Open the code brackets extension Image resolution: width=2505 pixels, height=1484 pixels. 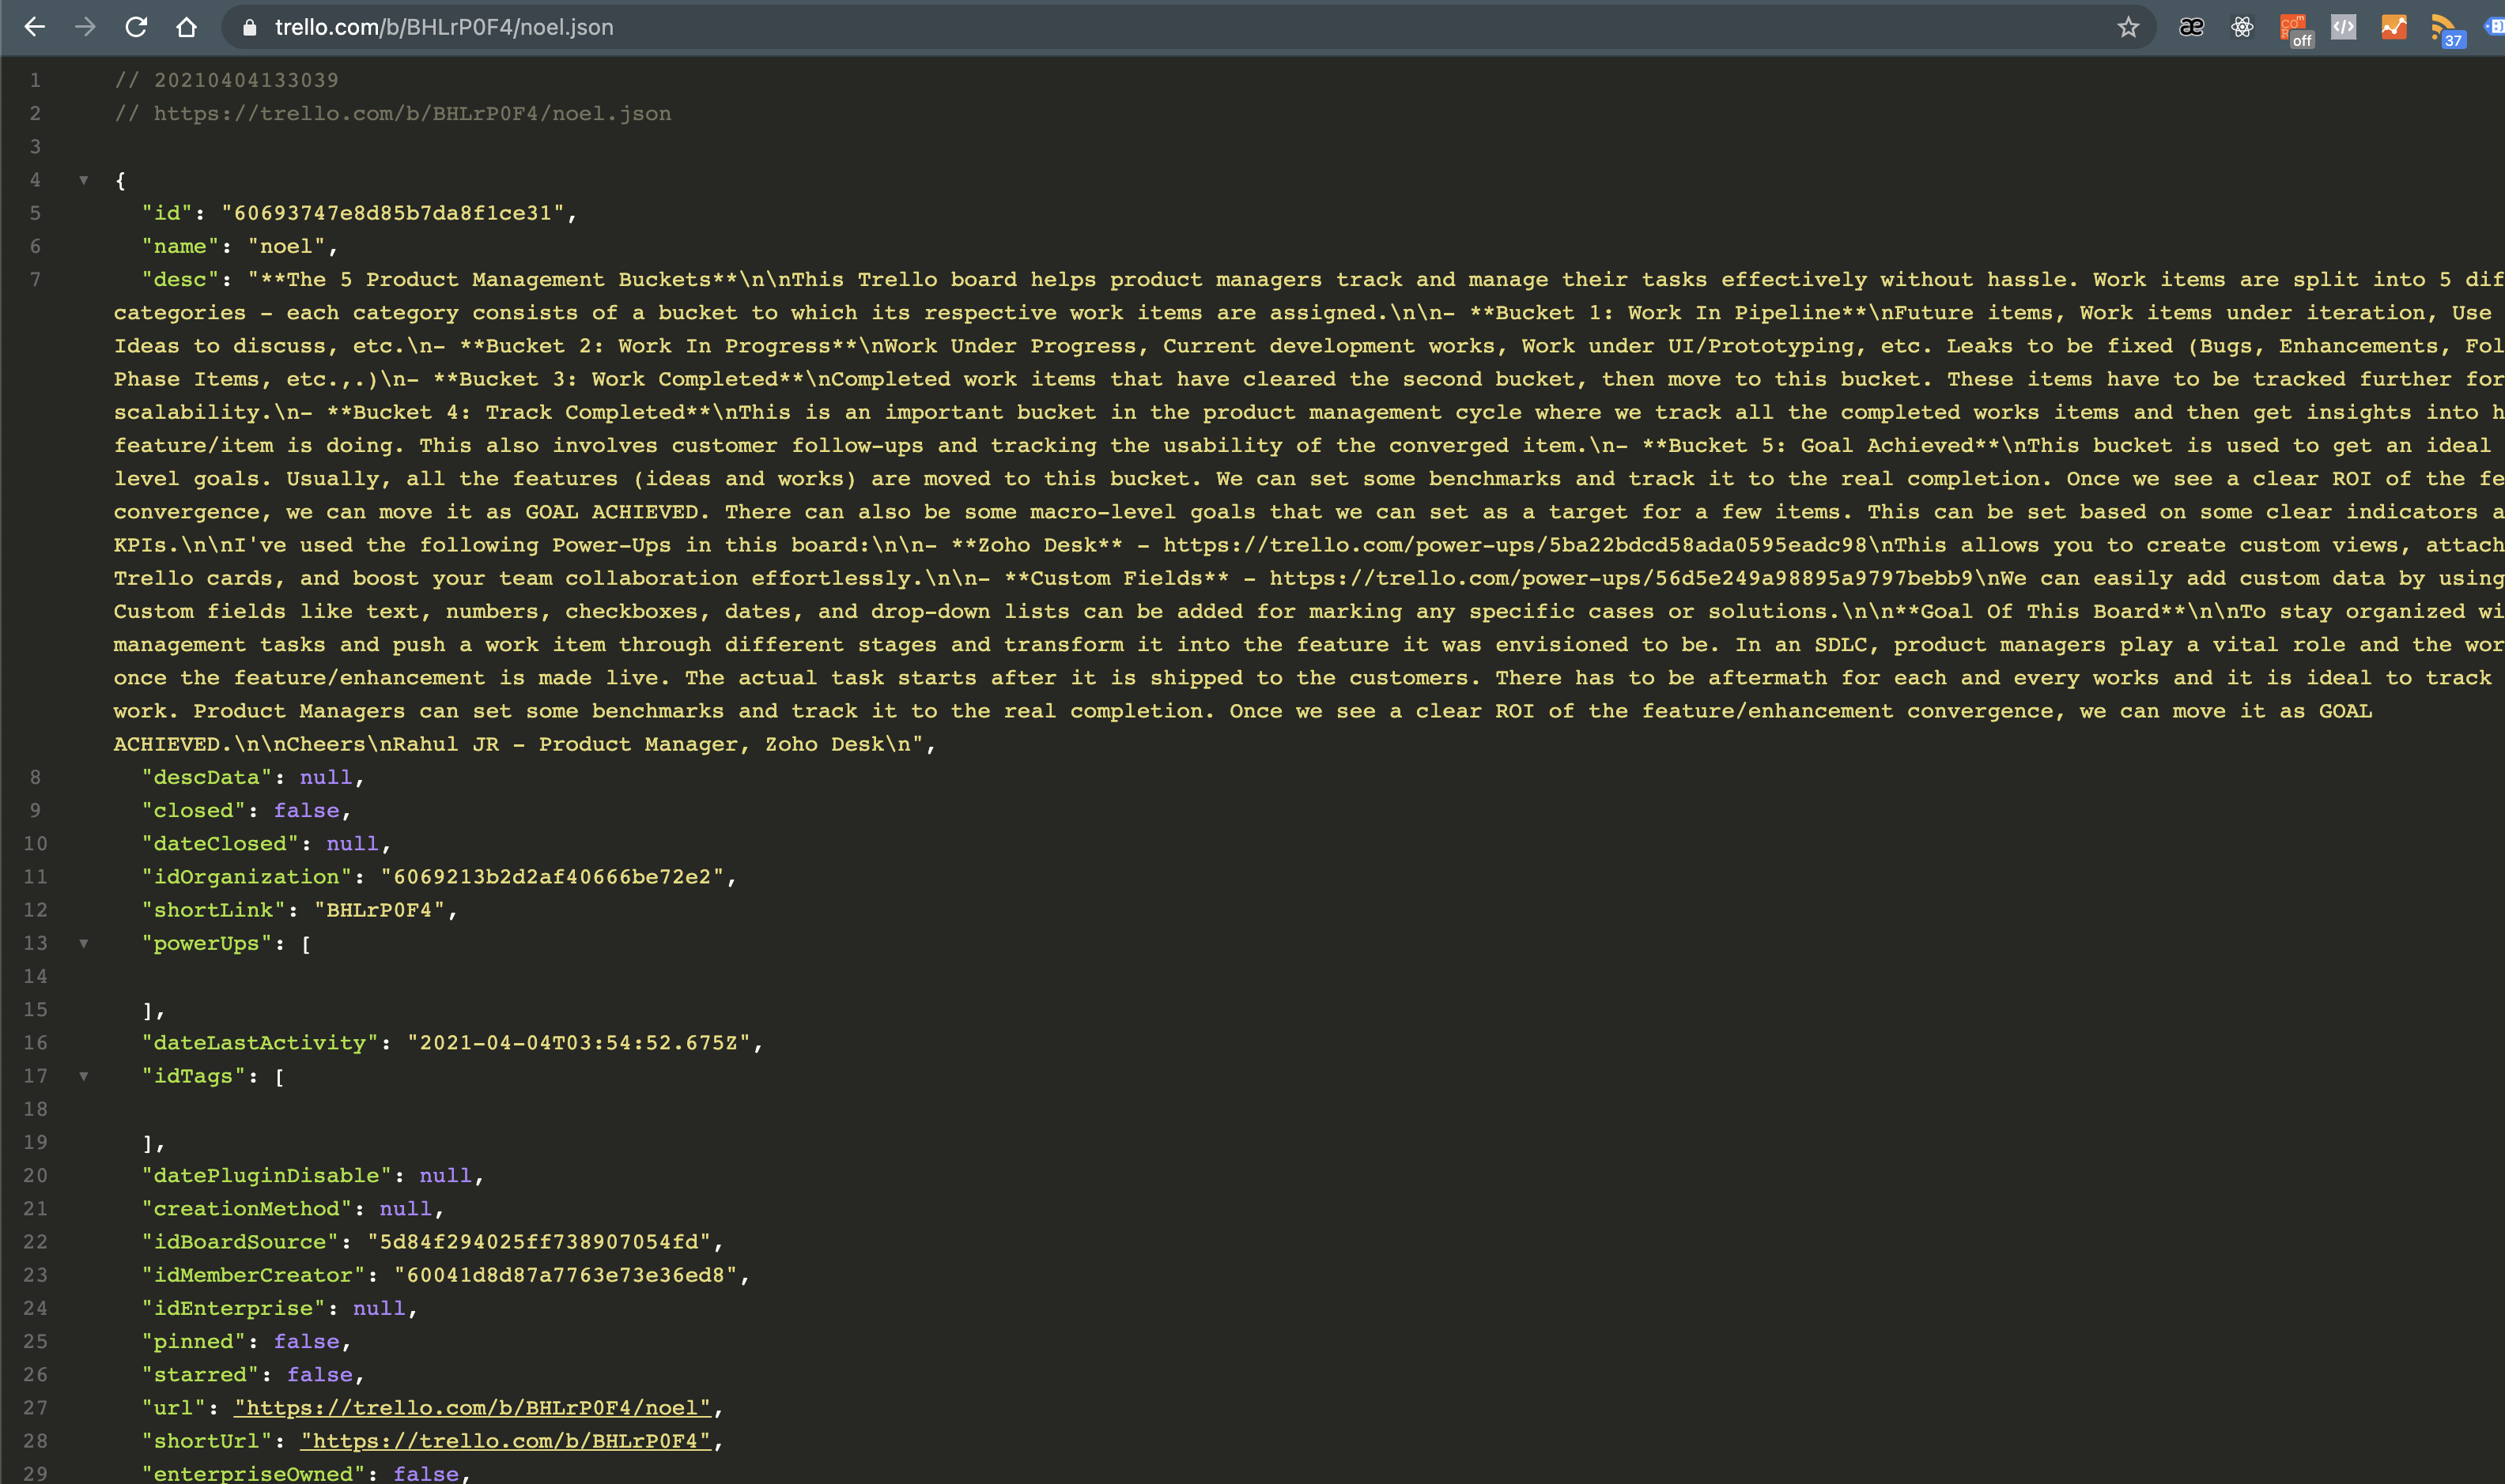[x=2343, y=27]
